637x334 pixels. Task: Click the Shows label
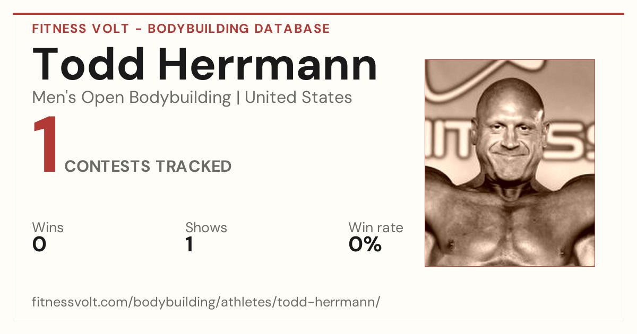pyautogui.click(x=206, y=228)
